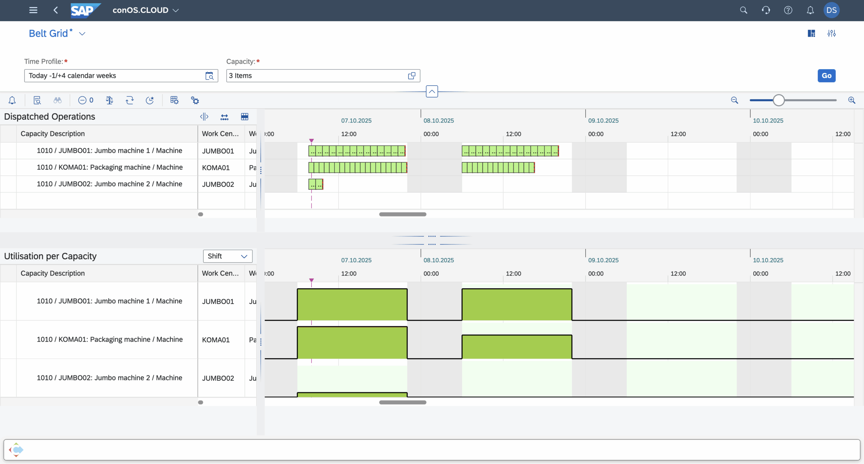Open table settings grid-gear icon
The image size is (864, 464).
point(174,100)
